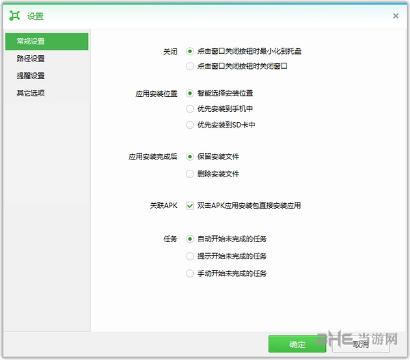This screenshot has width=410, height=360.
Task: Choose 优先安装到手机中 option
Action: (190, 109)
